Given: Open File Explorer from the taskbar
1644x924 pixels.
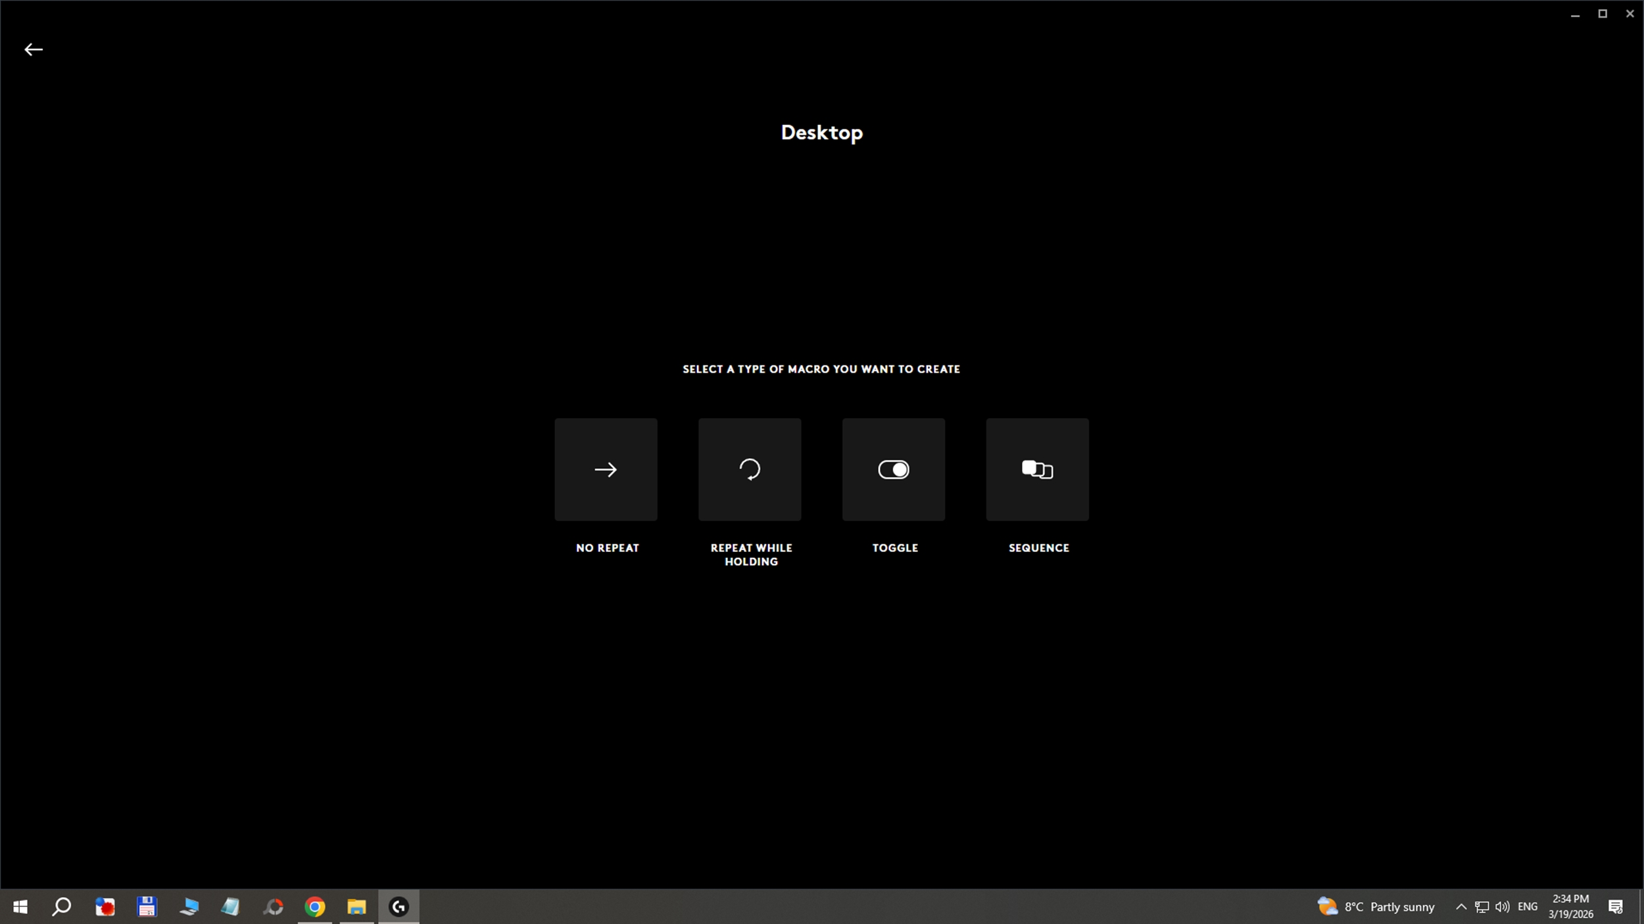Looking at the screenshot, I should tap(356, 907).
